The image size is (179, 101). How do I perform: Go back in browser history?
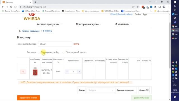[3, 7]
